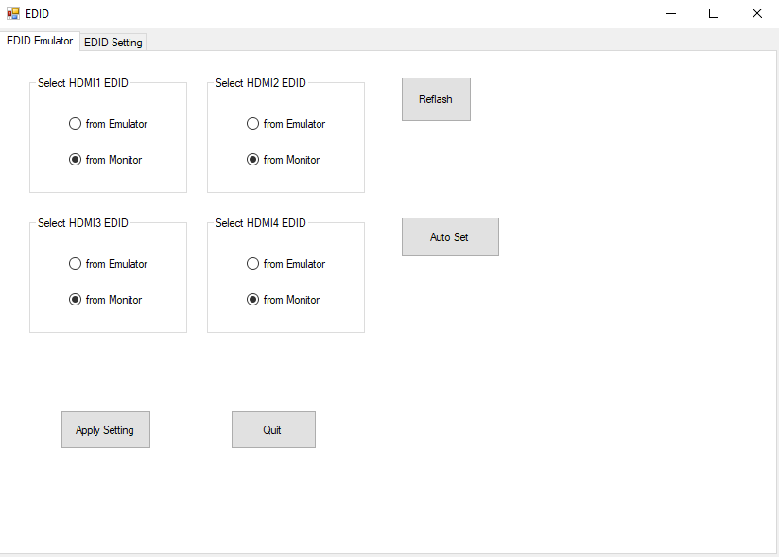Screen dimensions: 779x557
Task: Click the Select HDMI1 EDID group label
Action: [83, 83]
